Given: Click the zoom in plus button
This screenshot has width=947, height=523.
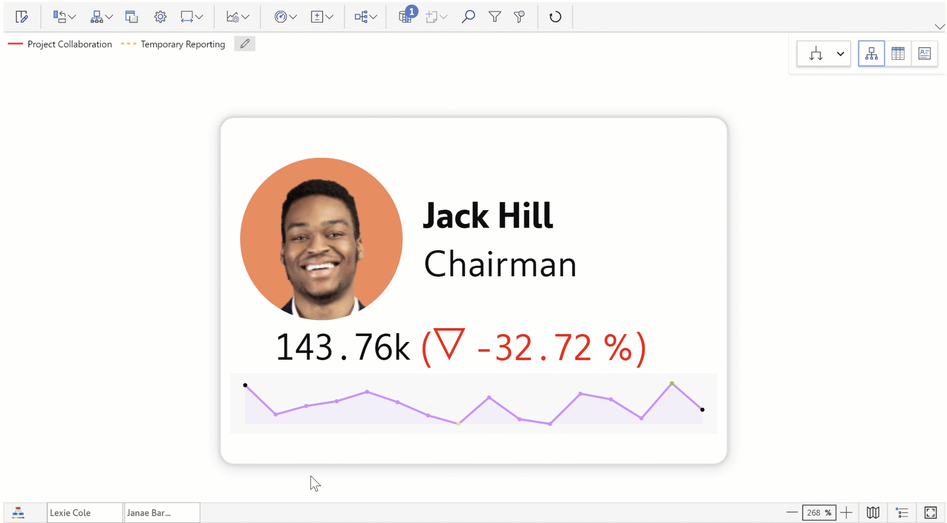Looking at the screenshot, I should [846, 513].
